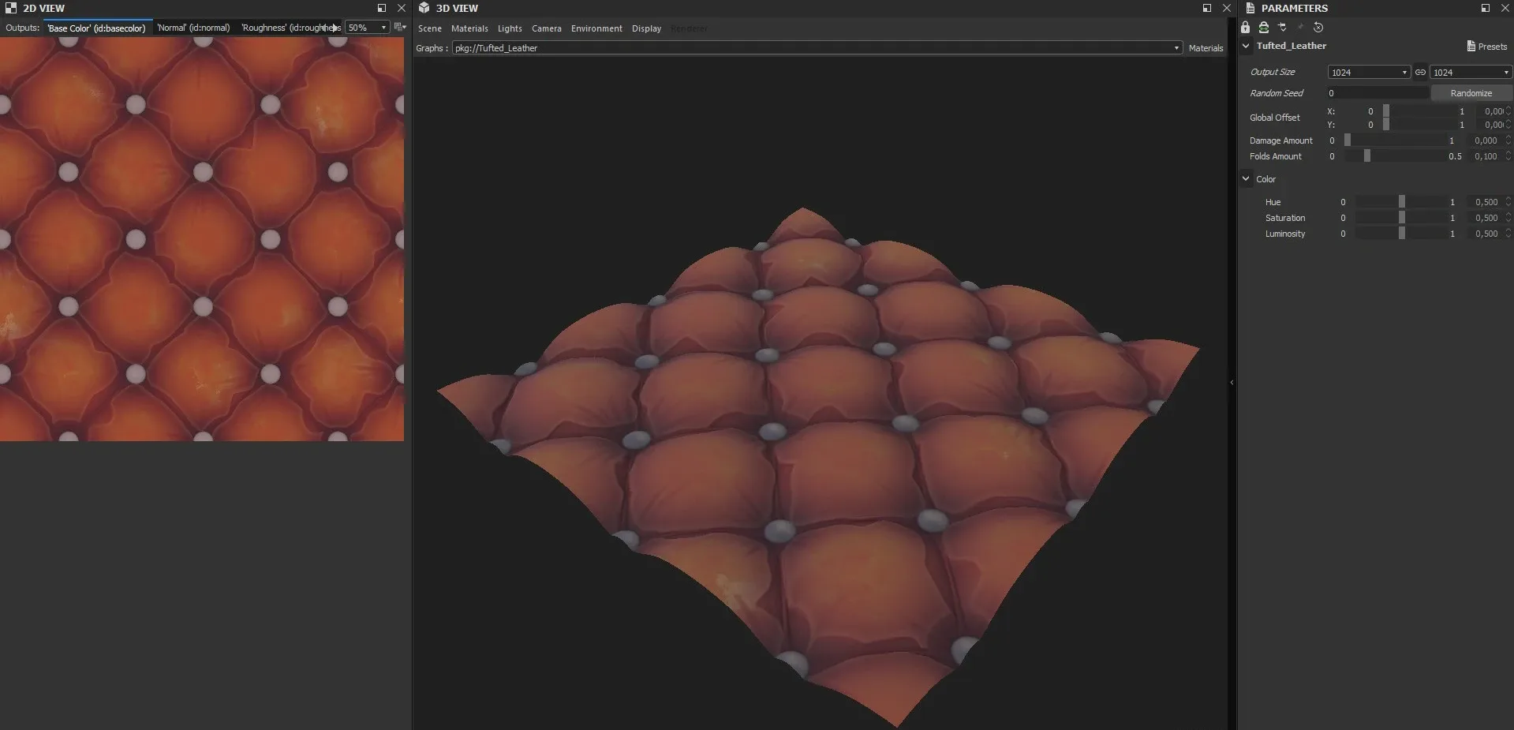Click the tufted leather 3D mesh preview
The width and height of the screenshot is (1514, 730).
(x=818, y=467)
